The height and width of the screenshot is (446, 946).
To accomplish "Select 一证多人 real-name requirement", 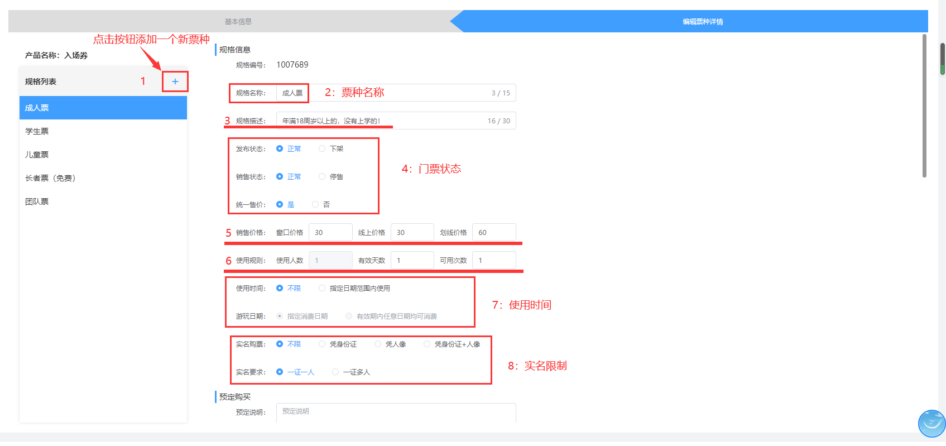I will pos(335,372).
